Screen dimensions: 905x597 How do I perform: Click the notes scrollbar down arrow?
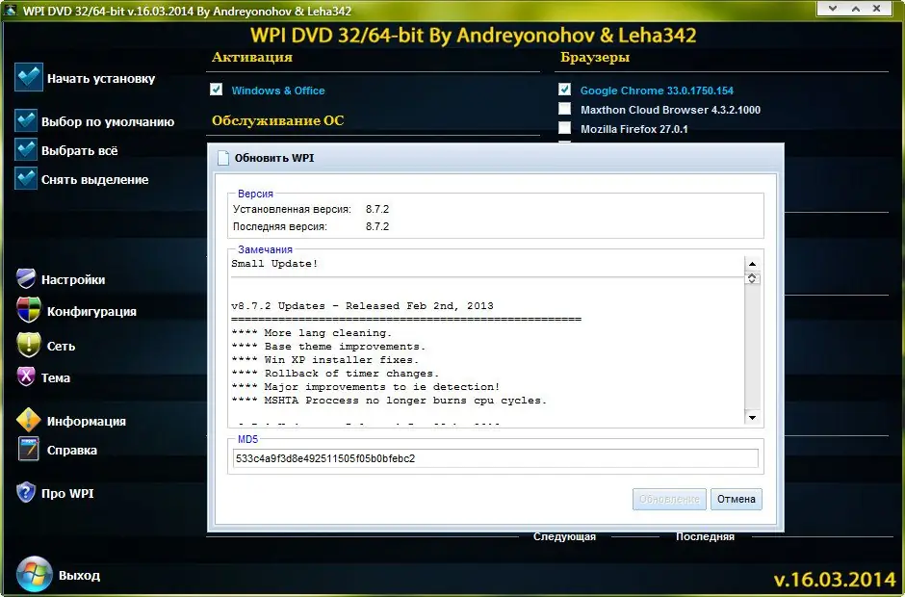(x=752, y=418)
